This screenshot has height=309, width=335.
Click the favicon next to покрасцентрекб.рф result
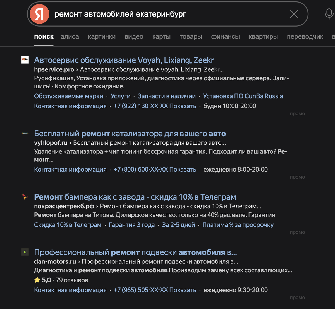[25, 197]
